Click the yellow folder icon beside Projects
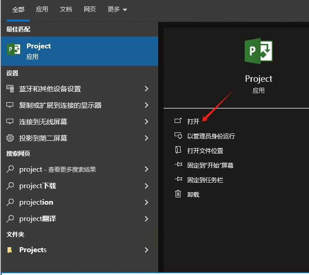This screenshot has height=275, width=309. tap(10, 250)
